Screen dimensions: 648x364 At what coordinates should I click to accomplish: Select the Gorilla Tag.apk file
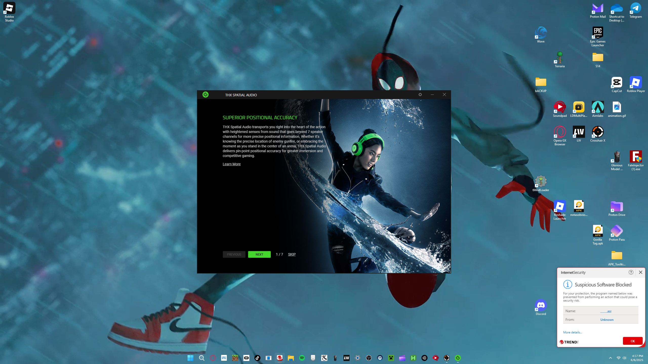pyautogui.click(x=598, y=235)
